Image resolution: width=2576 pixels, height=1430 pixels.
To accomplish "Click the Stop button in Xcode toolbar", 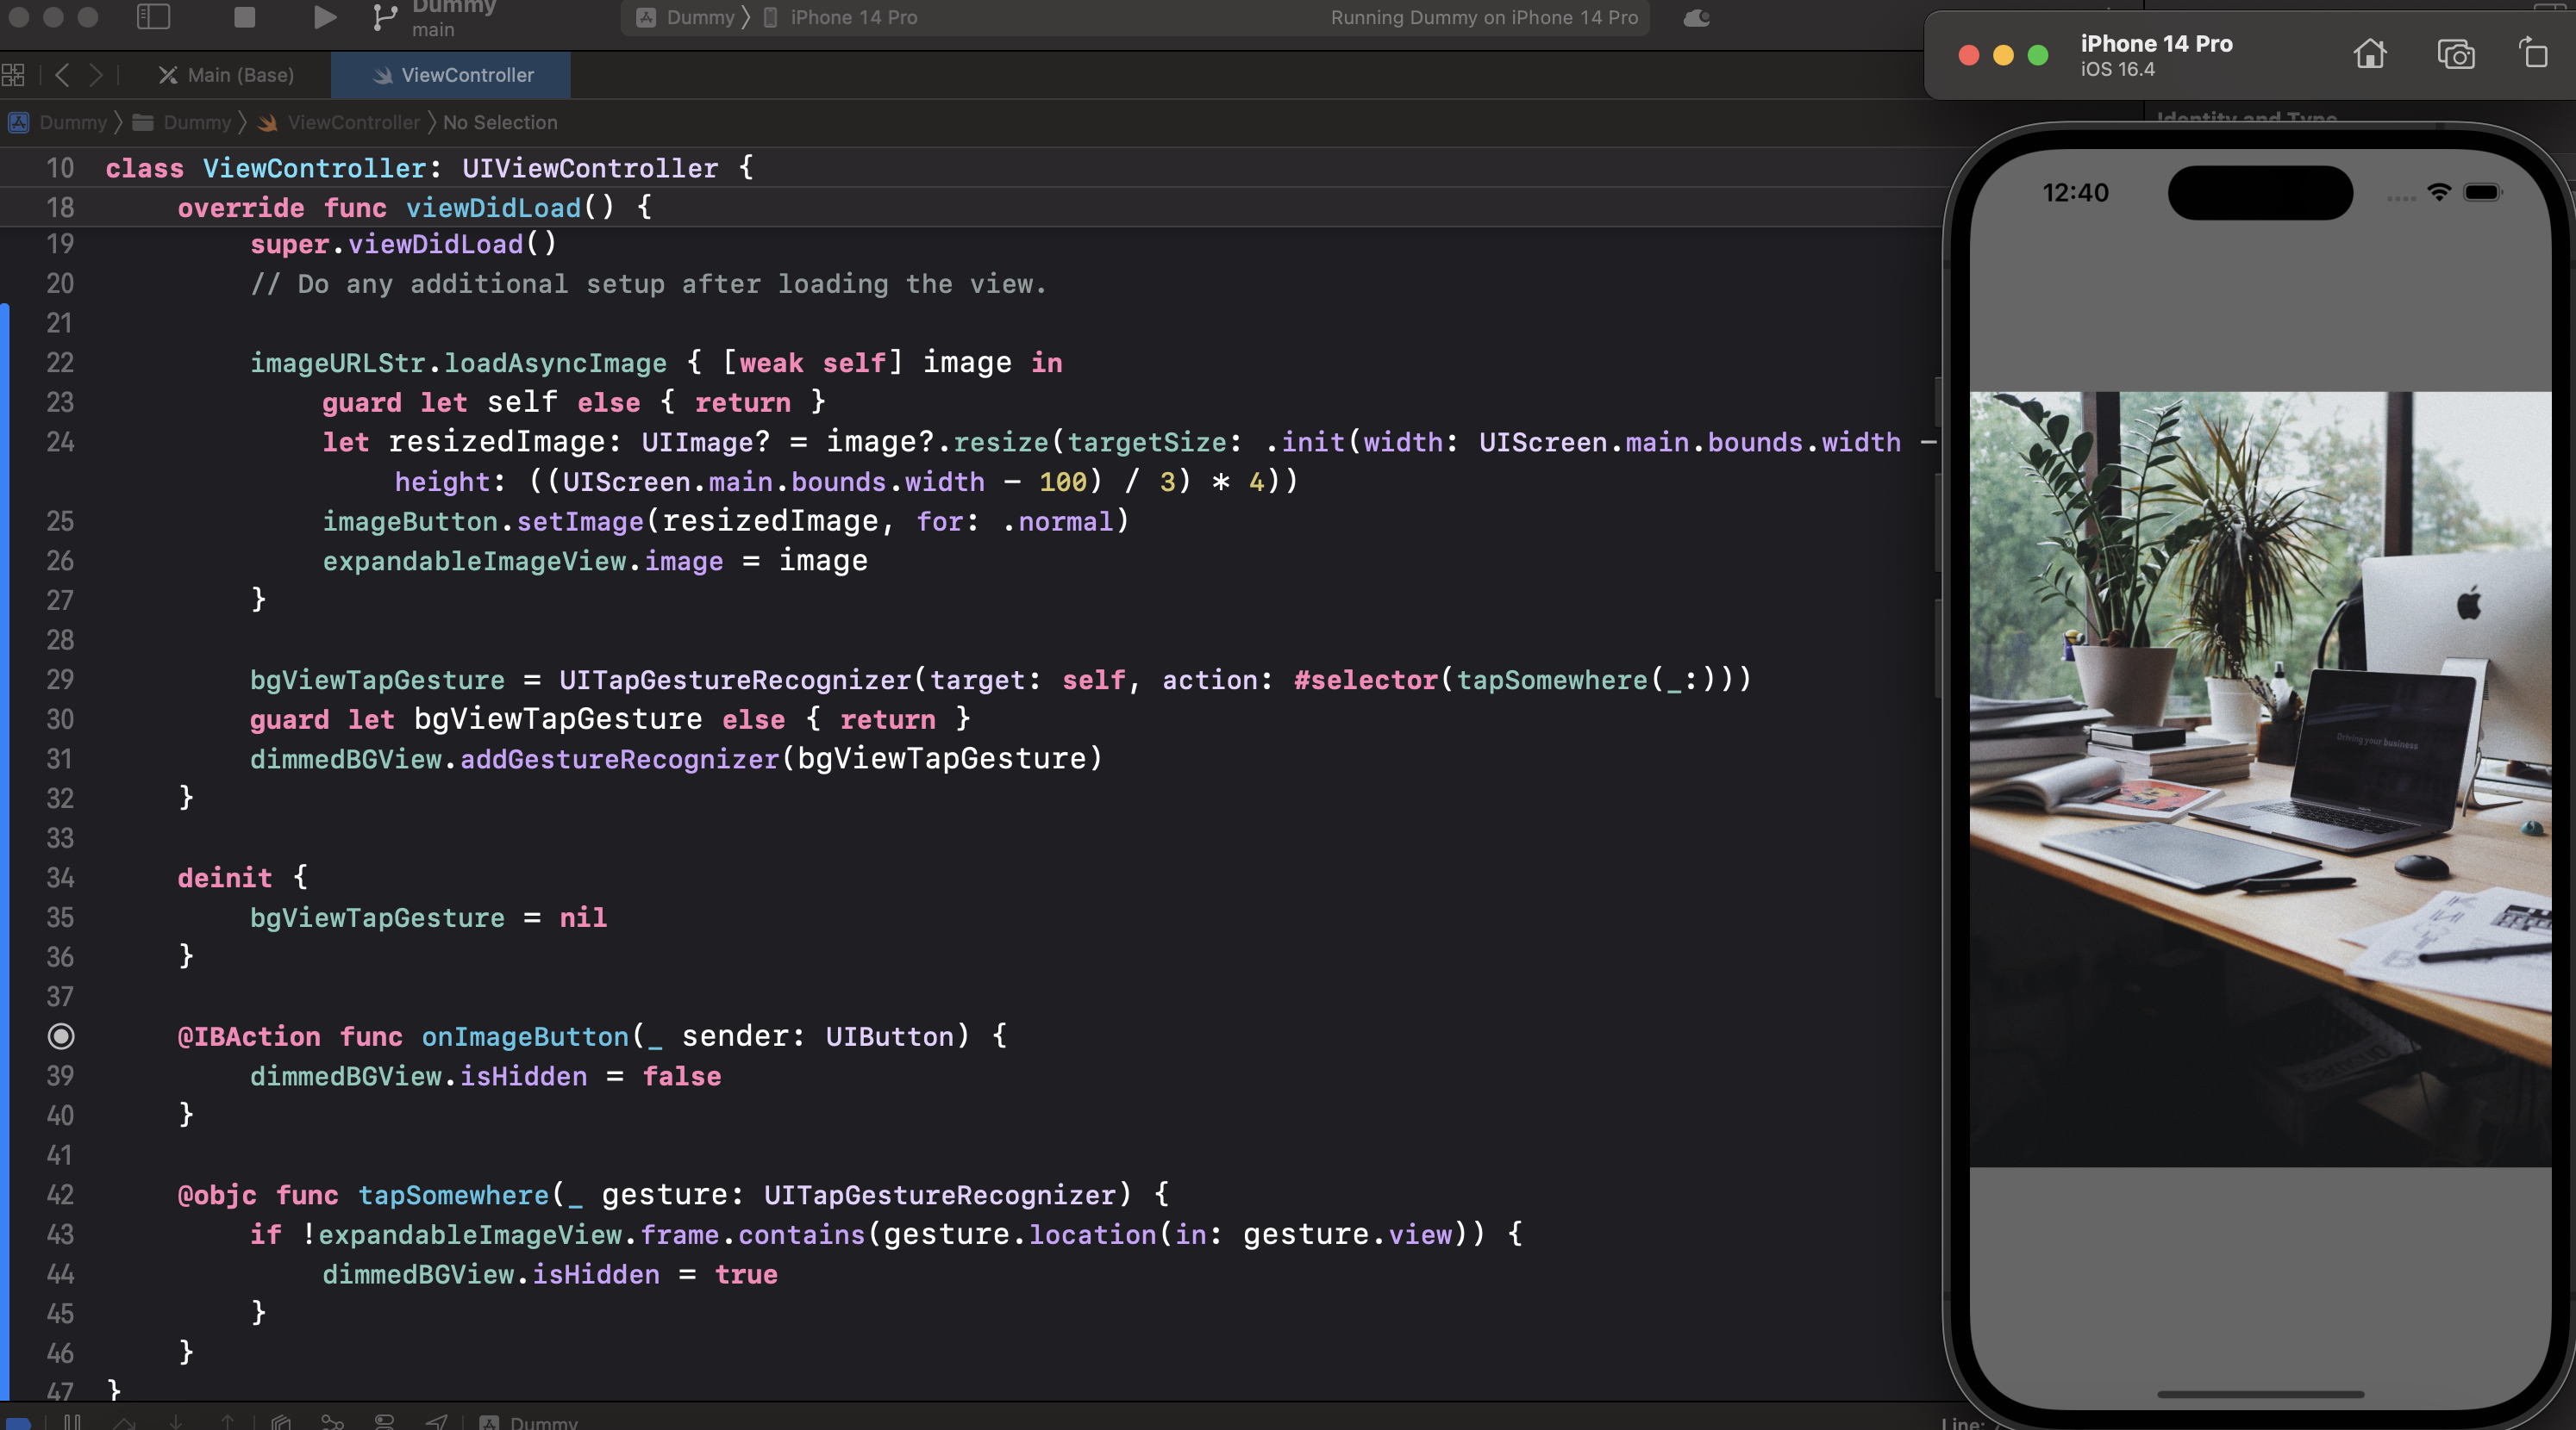I will 244,17.
